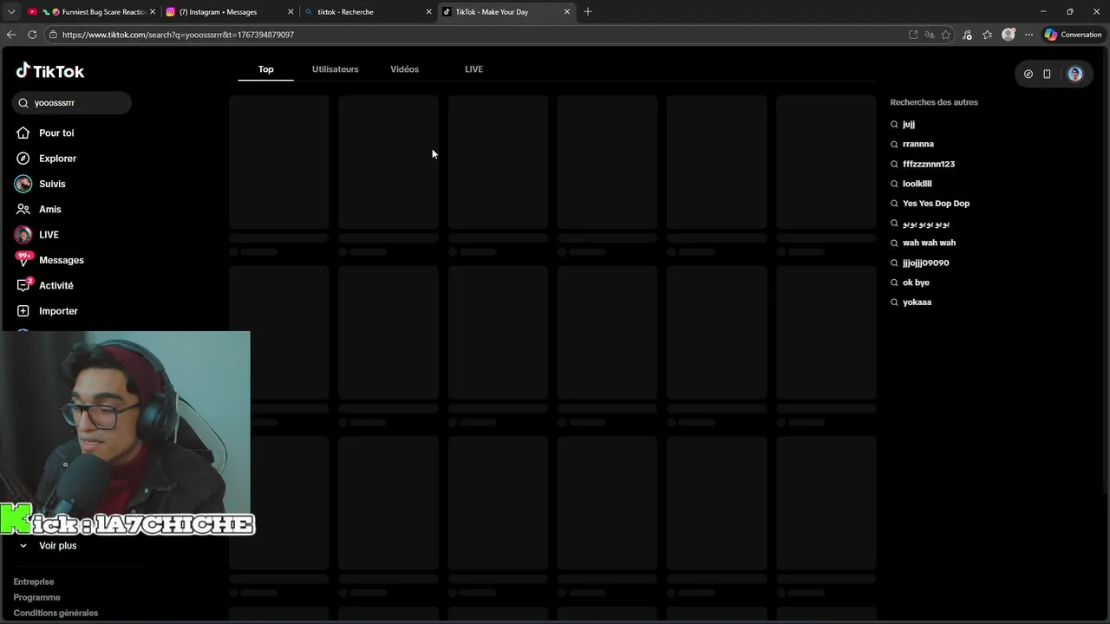Open Conditions générales footer link

click(x=55, y=613)
